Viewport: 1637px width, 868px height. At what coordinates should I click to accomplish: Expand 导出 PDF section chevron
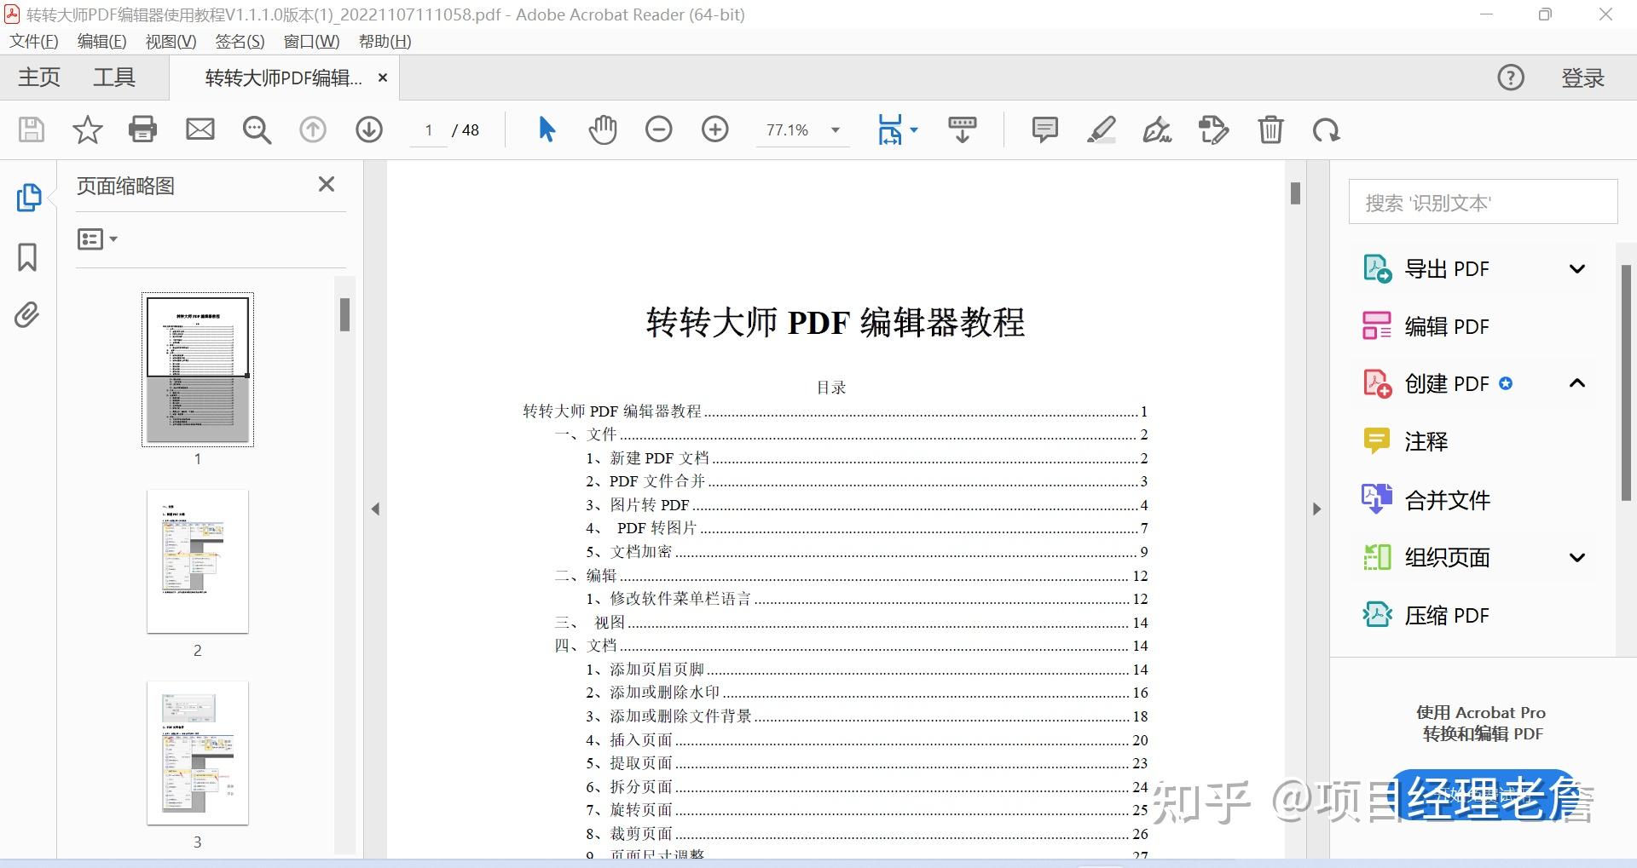click(1577, 269)
